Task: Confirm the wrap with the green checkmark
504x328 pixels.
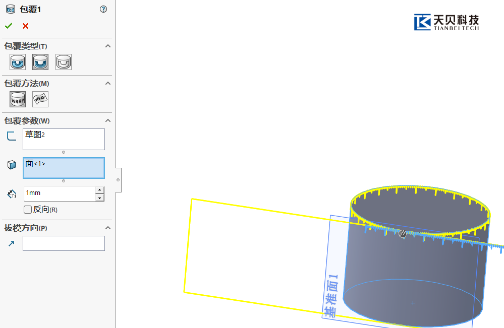Action: [x=9, y=26]
